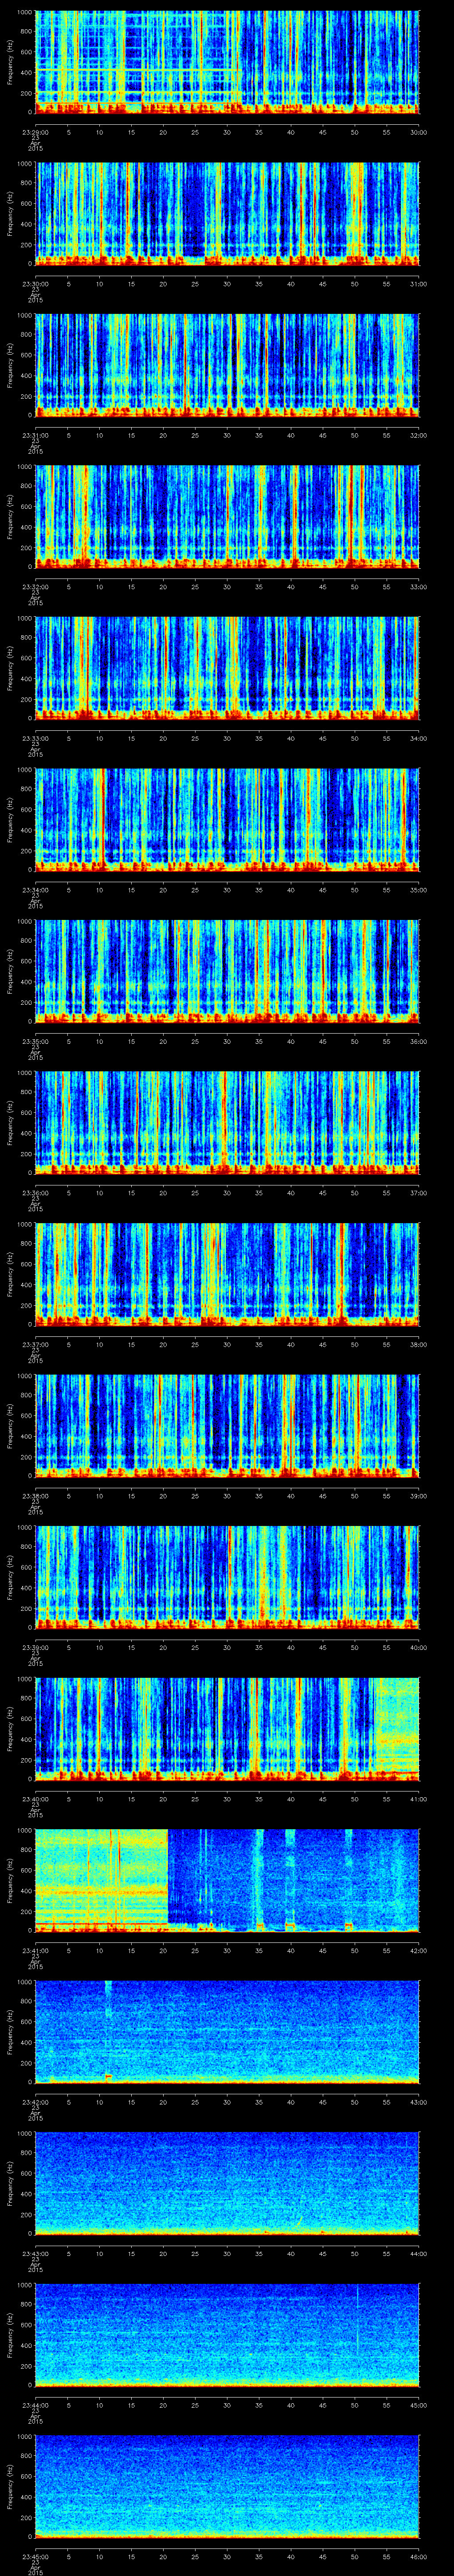This screenshot has height=2576, width=454.
Task: Click the spectrogram panel starting at 23:29:00
Action: point(227,62)
